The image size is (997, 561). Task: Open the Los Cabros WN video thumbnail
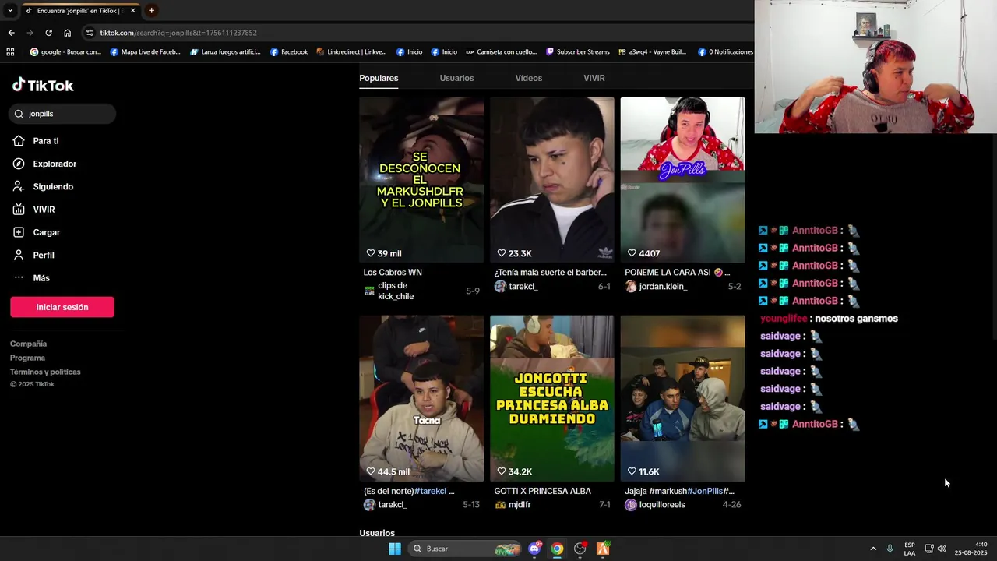coord(421,180)
